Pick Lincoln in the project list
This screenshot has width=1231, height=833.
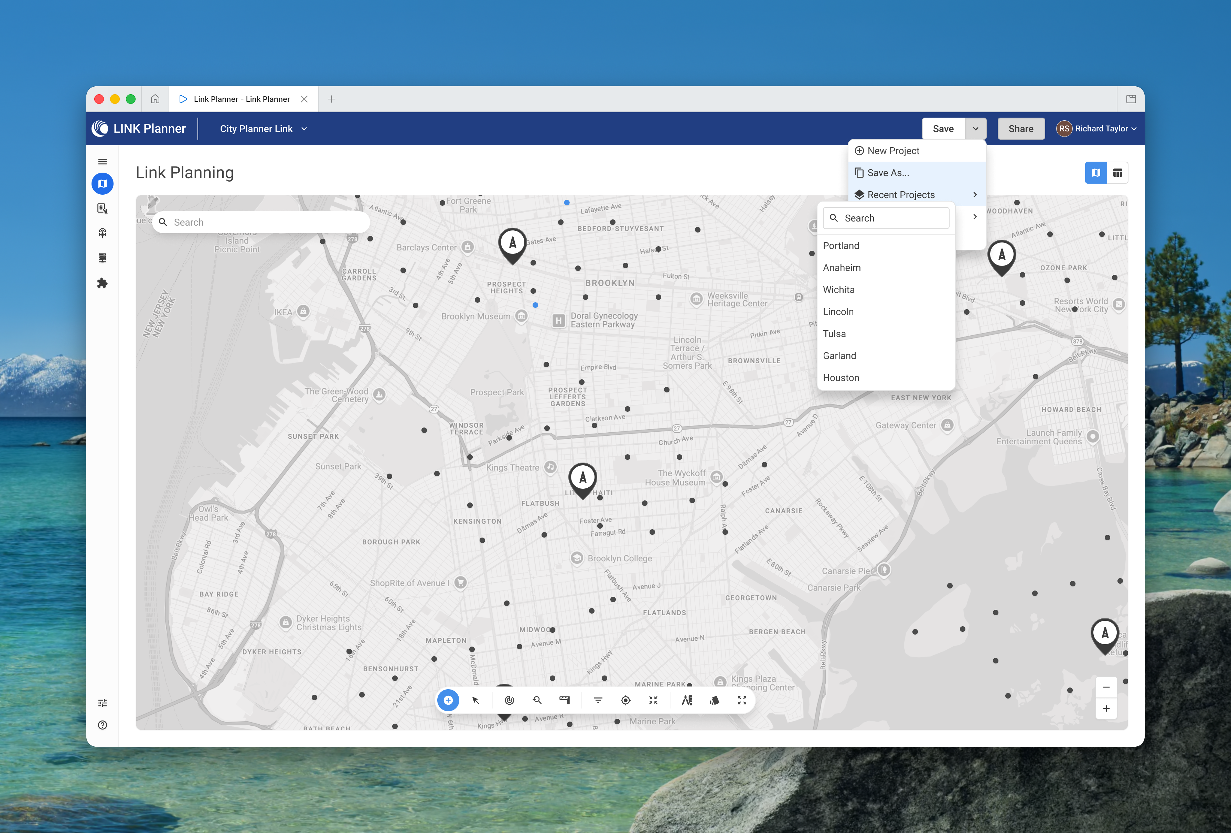pyautogui.click(x=886, y=312)
